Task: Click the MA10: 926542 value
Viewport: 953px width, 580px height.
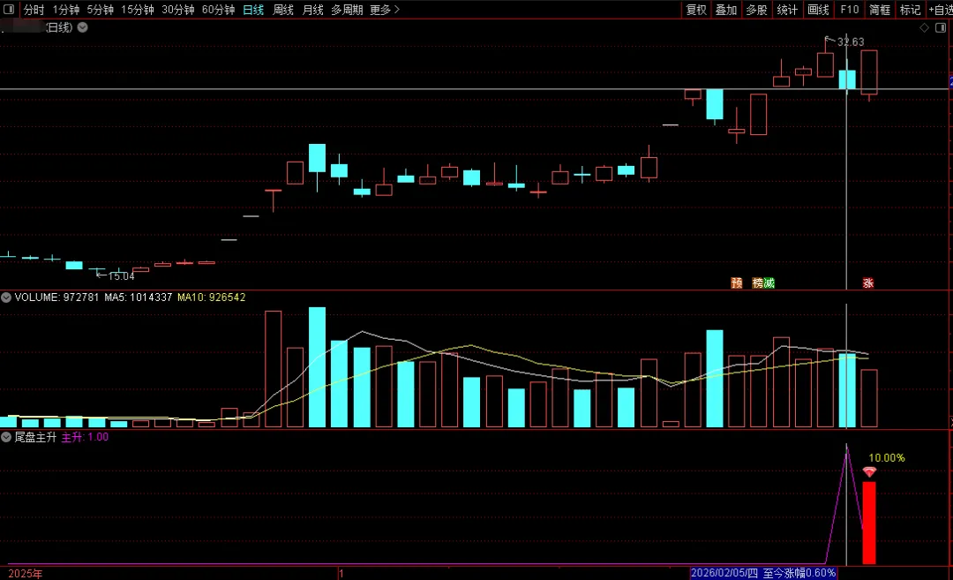Action: [212, 298]
